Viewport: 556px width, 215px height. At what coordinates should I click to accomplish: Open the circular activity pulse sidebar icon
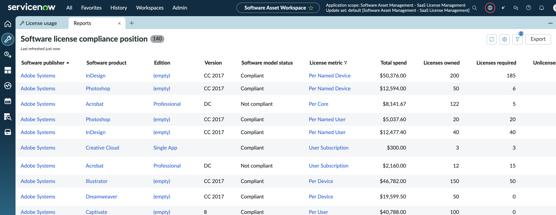(8, 86)
